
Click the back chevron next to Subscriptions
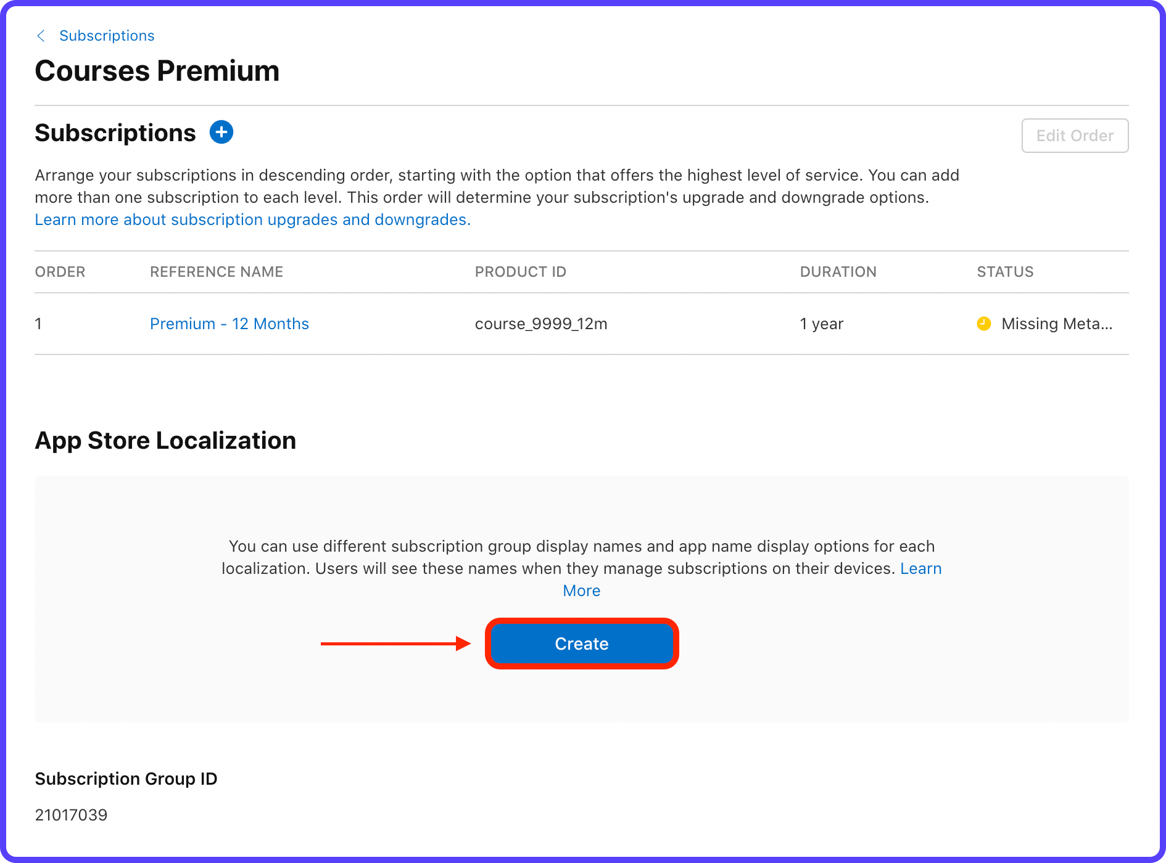40,36
